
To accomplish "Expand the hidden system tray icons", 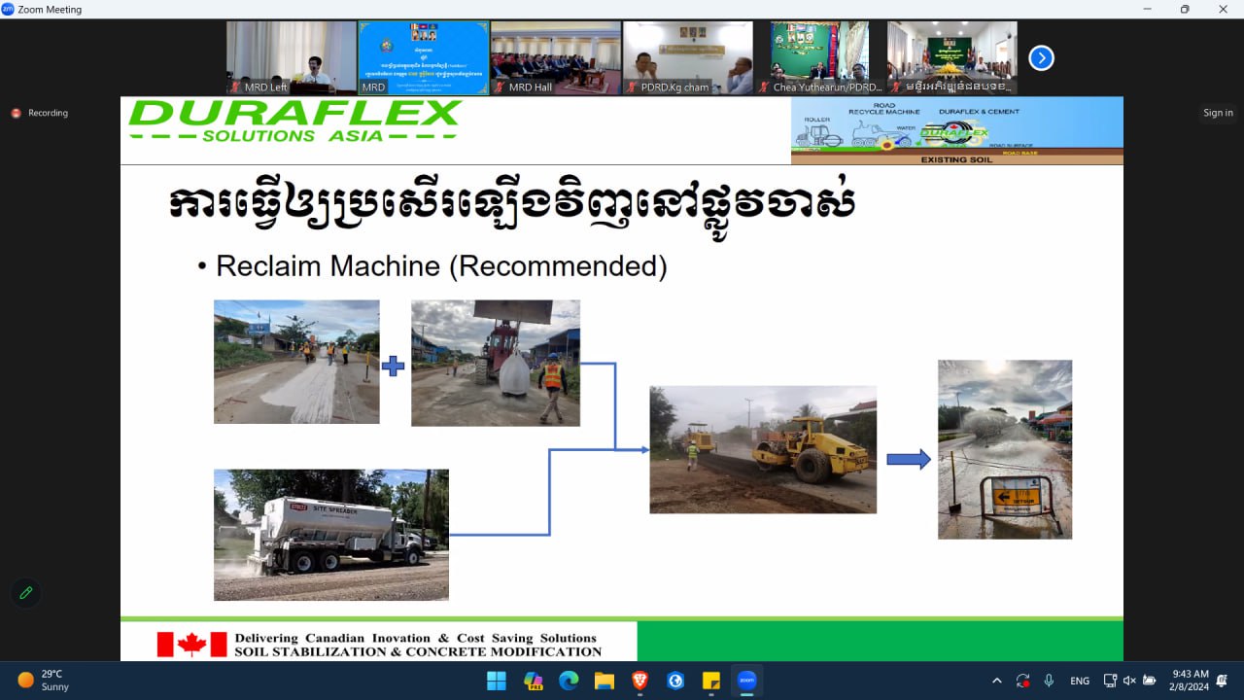I will 996,681.
